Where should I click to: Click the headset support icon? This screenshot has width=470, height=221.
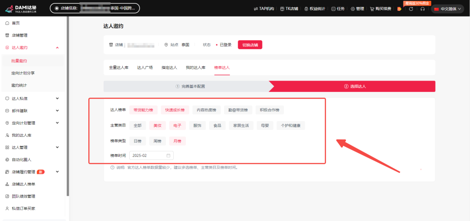(x=423, y=9)
